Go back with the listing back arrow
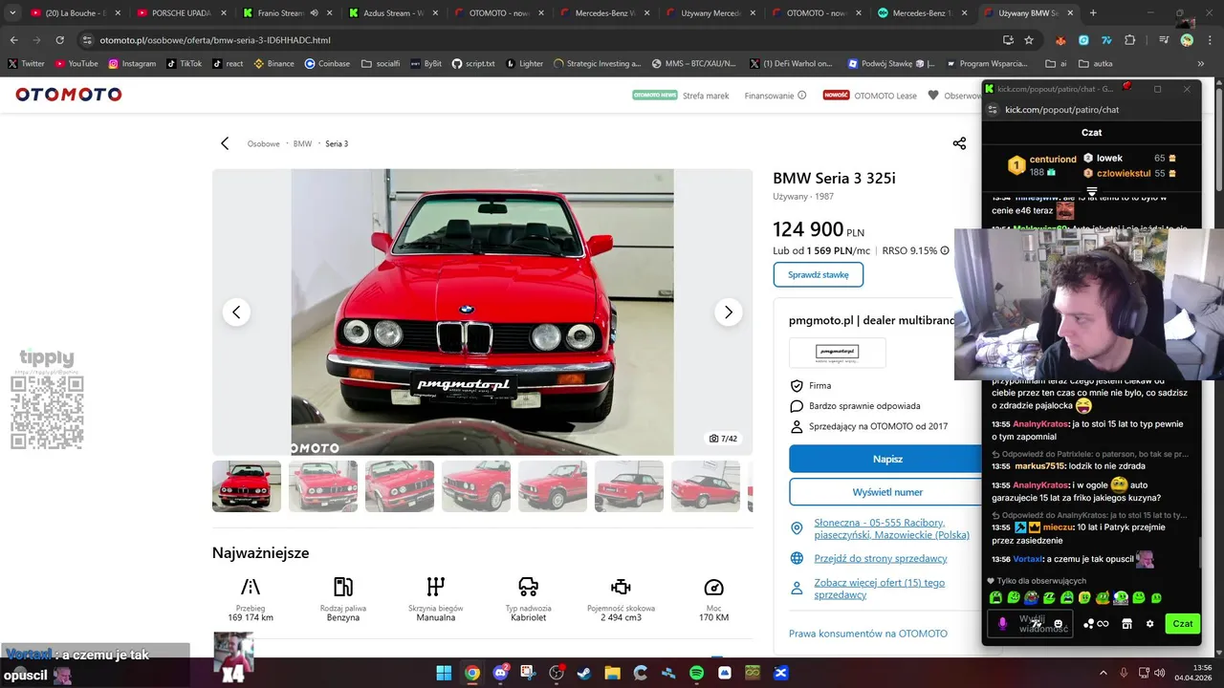 225,143
